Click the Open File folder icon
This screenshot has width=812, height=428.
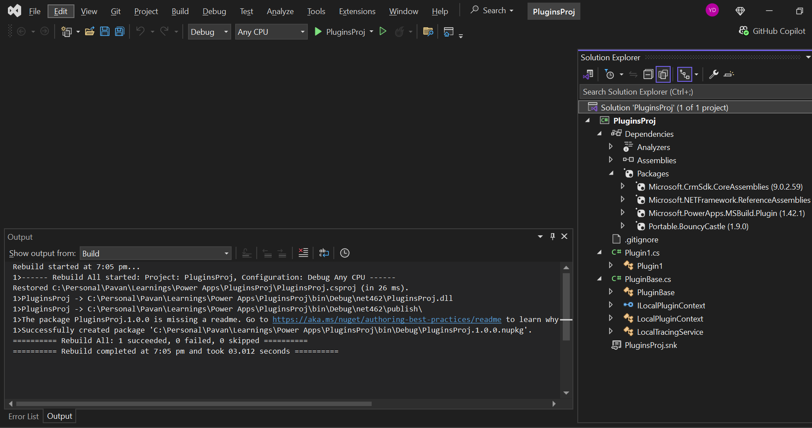point(90,32)
